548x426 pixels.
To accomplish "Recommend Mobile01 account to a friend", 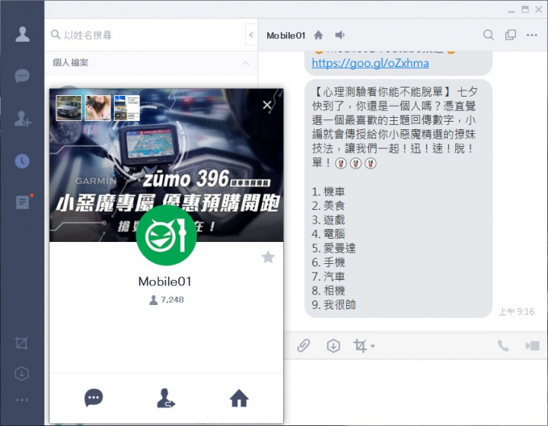I will tap(166, 398).
